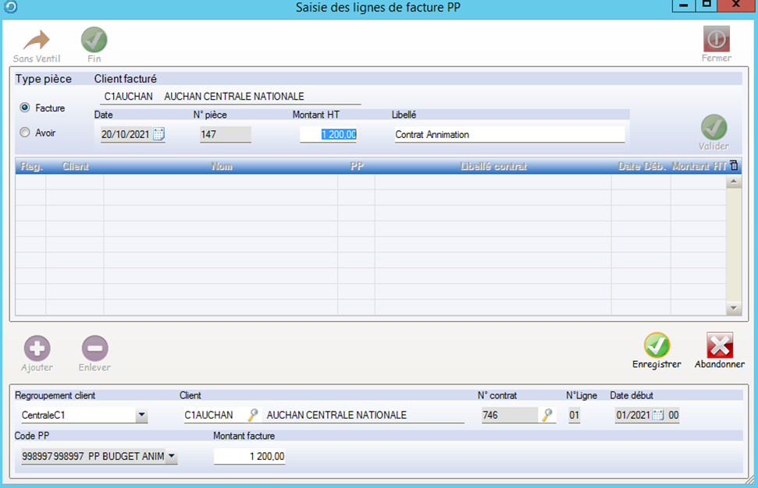The width and height of the screenshot is (758, 488).
Task: Click the Fin green check icon
Action: (x=94, y=41)
